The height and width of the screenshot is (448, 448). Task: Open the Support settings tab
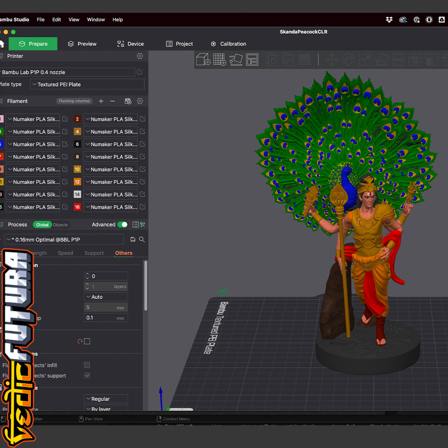(94, 253)
